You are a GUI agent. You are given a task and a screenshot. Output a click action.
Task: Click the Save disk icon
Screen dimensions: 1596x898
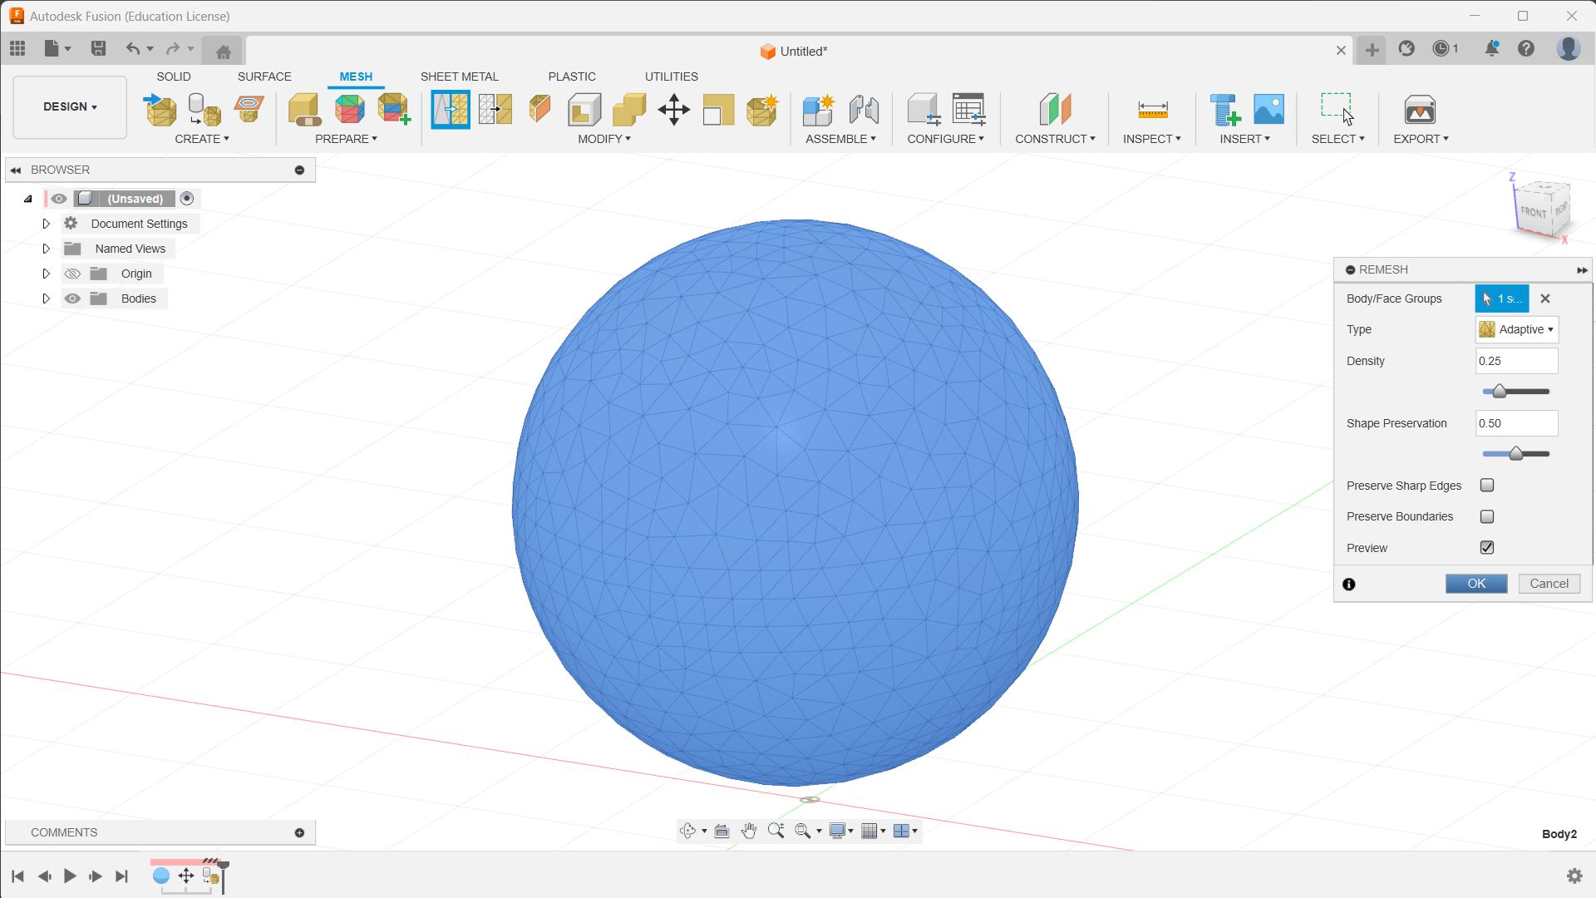click(98, 48)
